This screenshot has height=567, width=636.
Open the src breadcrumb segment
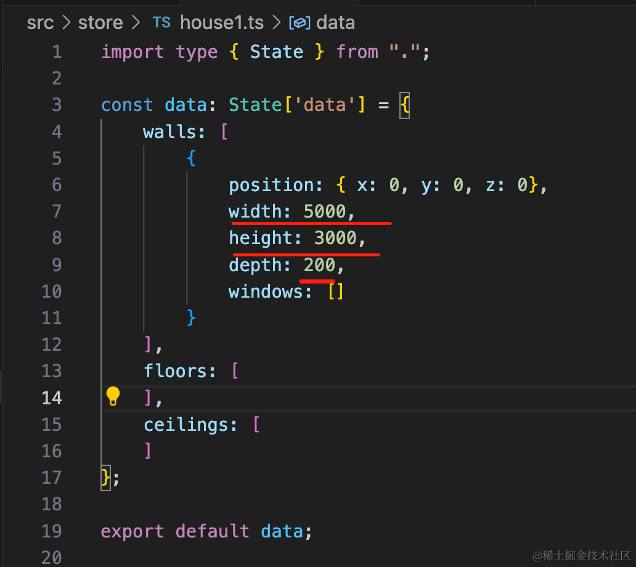pyautogui.click(x=40, y=23)
